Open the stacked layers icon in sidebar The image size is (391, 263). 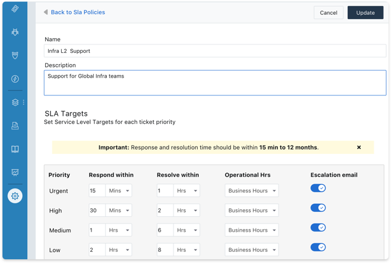tap(15, 102)
